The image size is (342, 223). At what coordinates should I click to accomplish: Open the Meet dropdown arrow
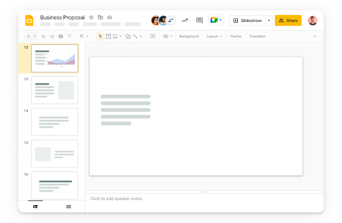click(220, 20)
